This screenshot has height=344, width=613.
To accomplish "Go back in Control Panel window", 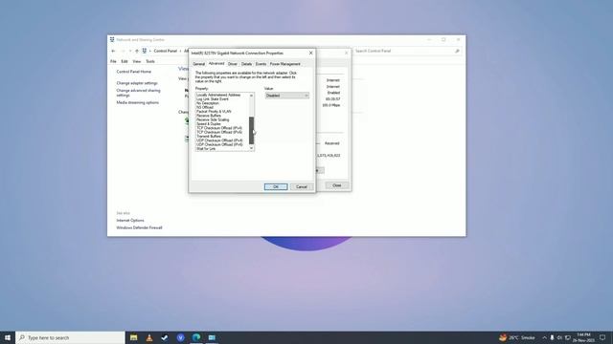I will coord(113,51).
